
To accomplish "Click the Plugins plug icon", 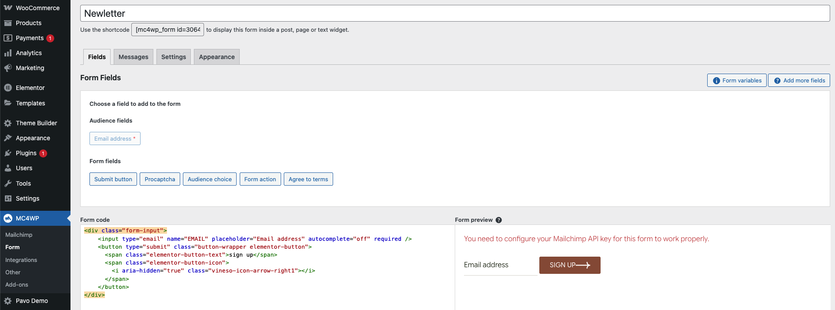I will pos(8,153).
